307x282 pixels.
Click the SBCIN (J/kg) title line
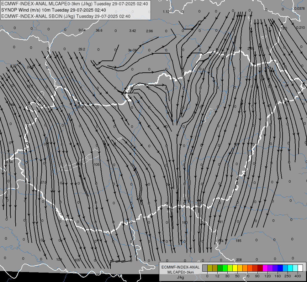[x=66, y=16]
